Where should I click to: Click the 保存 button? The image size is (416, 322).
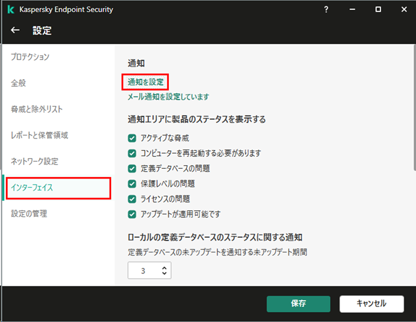(298, 304)
